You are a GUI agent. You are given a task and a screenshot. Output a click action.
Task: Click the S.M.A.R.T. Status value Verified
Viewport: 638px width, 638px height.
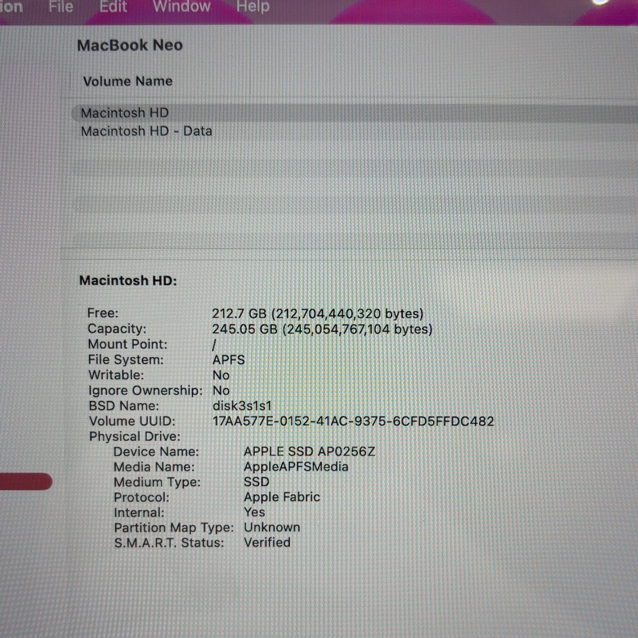pos(268,542)
